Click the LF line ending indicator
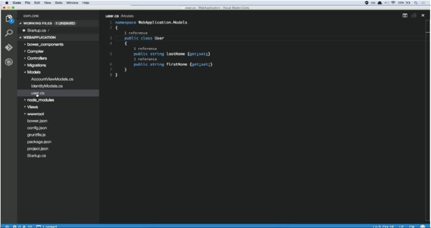Screen dimensions: 431x228 tap(402, 227)
